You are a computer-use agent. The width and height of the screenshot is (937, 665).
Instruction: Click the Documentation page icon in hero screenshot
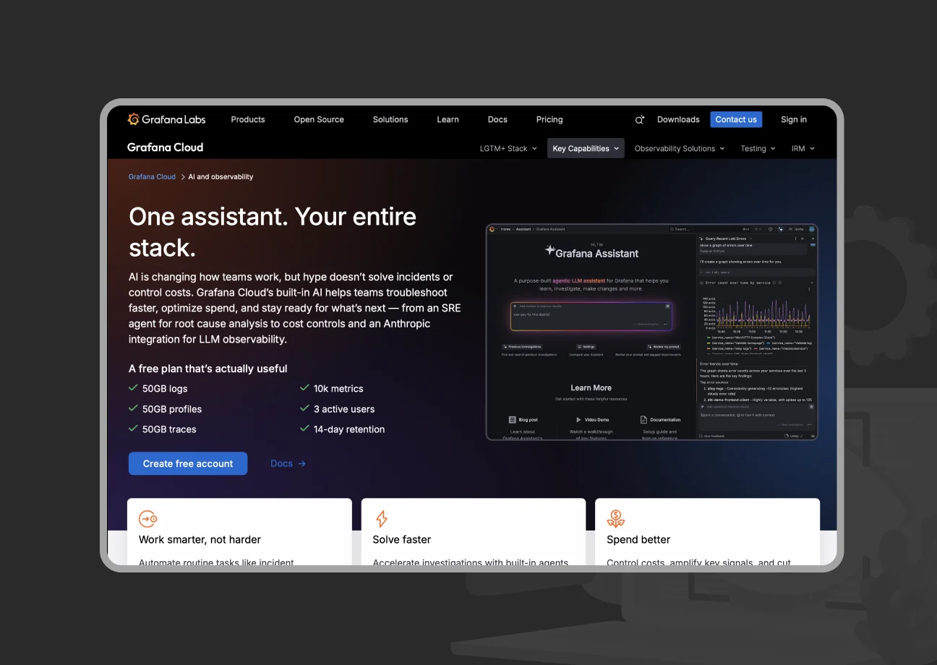[x=643, y=419]
